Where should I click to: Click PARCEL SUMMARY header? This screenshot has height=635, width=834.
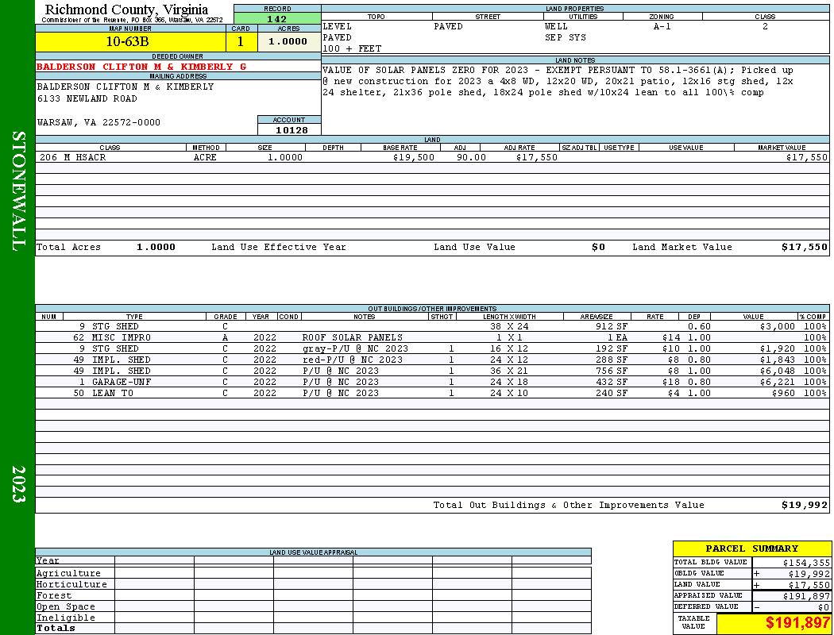click(751, 548)
